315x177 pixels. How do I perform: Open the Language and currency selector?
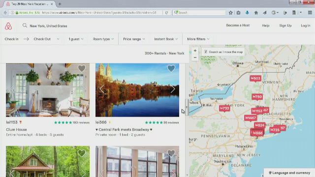click(x=289, y=173)
